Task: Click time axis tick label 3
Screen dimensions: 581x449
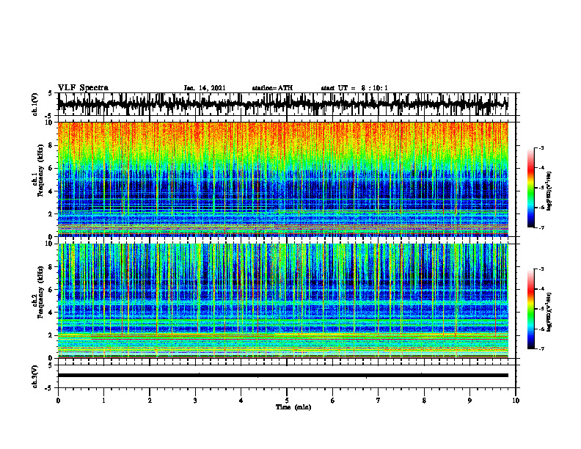Action: 195,401
